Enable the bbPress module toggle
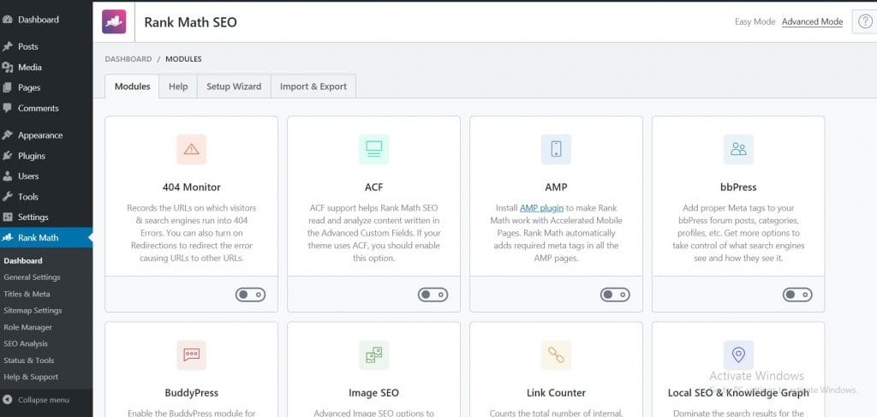Screen dimensions: 877x417 797,295
